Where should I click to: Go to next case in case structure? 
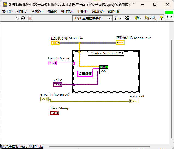point(123,53)
